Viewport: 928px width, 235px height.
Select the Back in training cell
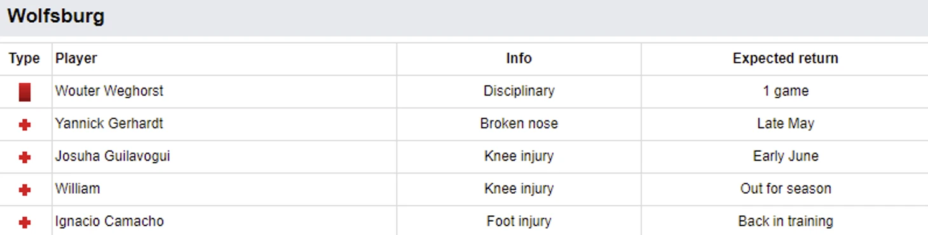point(786,221)
